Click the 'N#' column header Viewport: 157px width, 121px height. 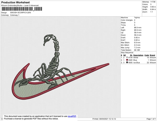pyautogui.click(x=124, y=55)
